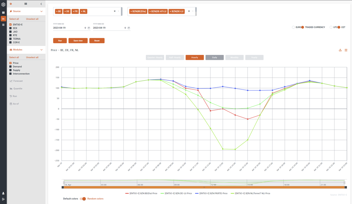Enable the Interconnection module checkbox
Image resolution: width=352 pixels, height=204 pixels.
[x=11, y=74]
